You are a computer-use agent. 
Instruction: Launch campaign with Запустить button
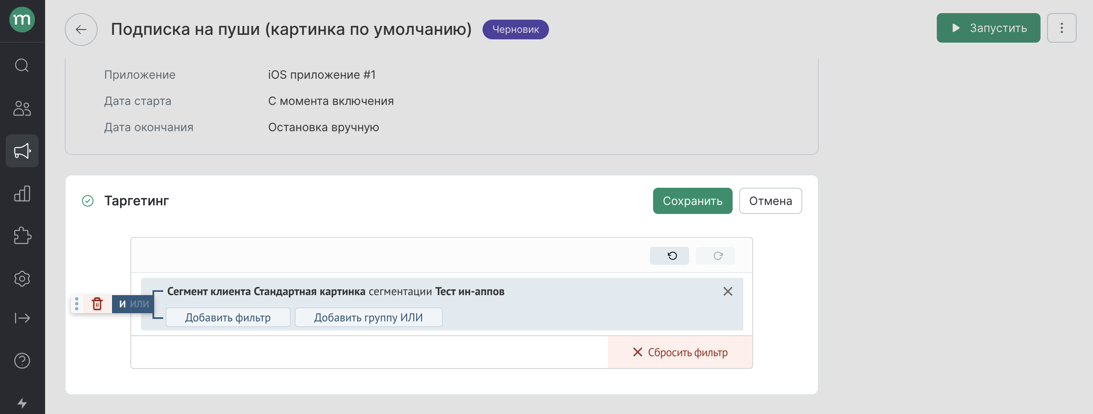tap(988, 28)
